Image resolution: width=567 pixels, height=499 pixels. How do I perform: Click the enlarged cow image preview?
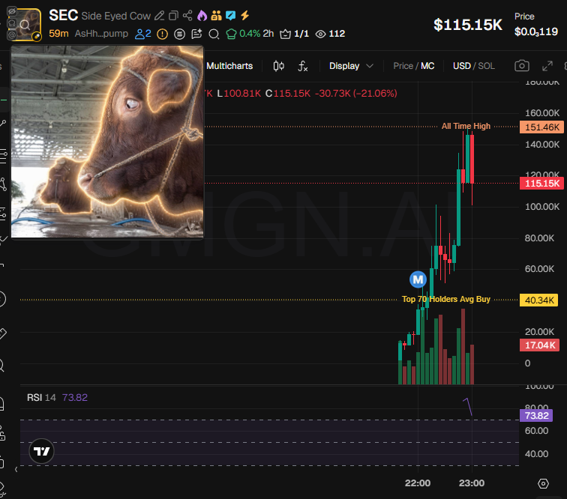(x=107, y=142)
